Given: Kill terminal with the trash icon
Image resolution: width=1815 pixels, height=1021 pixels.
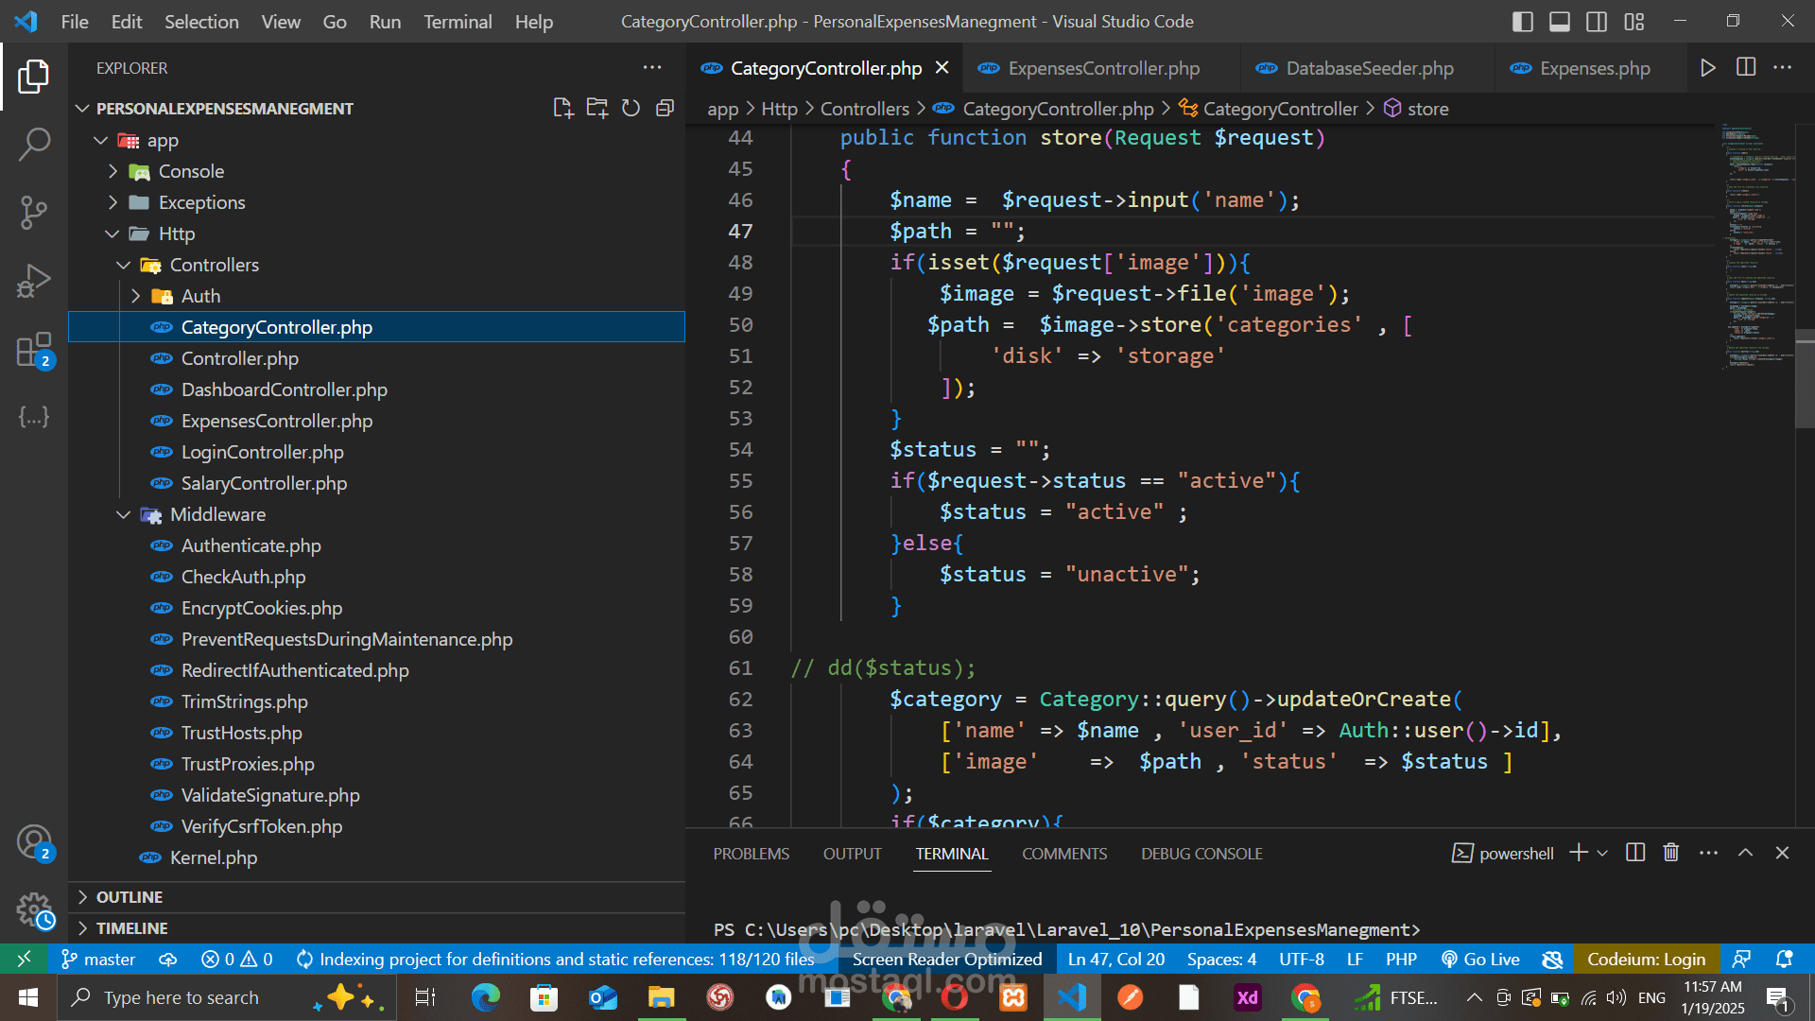Looking at the screenshot, I should coord(1670,853).
